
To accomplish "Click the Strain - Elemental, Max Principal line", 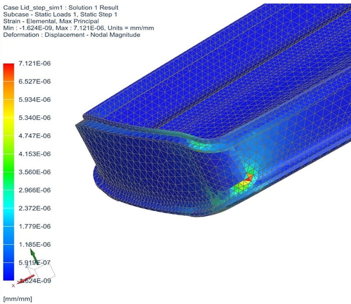I will [51, 21].
